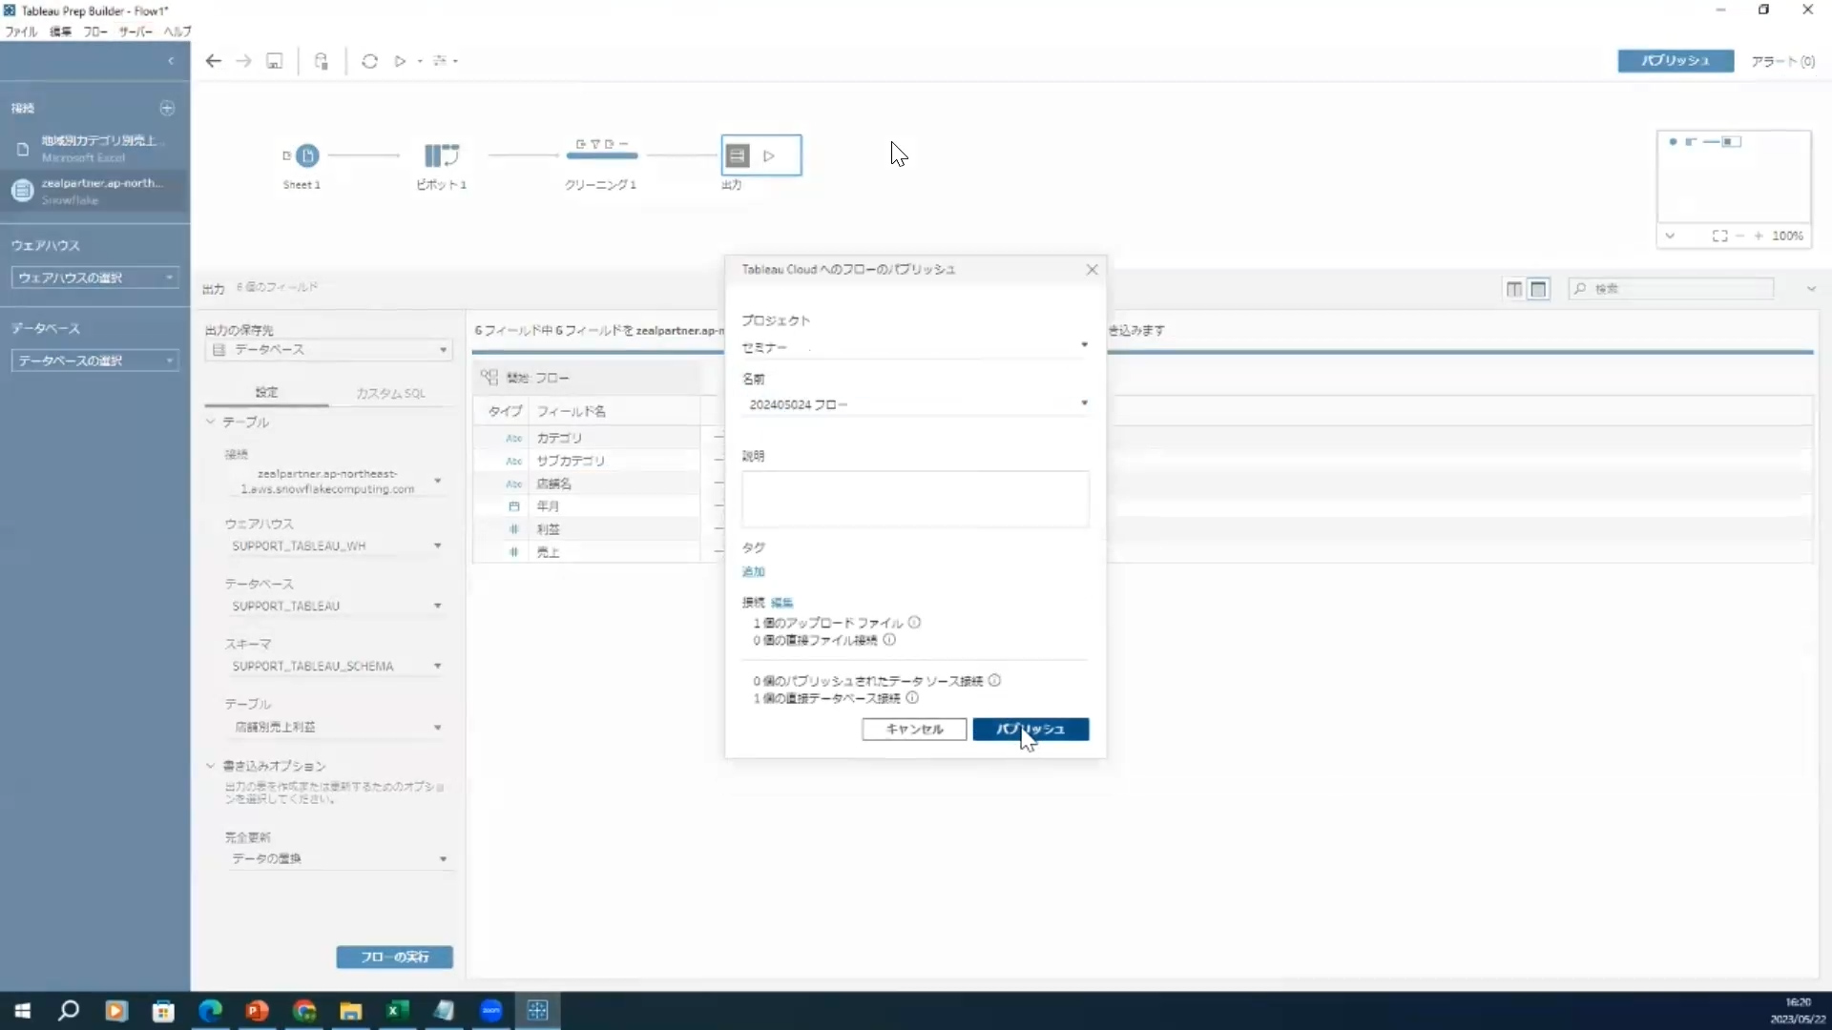Show info for direct database connections

(912, 698)
